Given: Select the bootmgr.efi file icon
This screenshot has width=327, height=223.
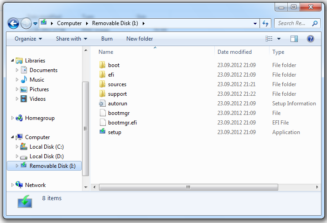Looking at the screenshot, I should tap(103, 123).
